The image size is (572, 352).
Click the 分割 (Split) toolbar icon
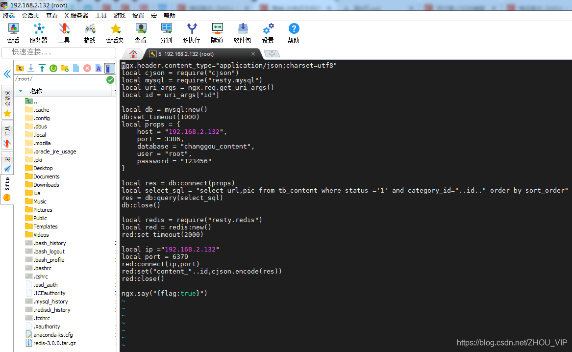click(166, 33)
